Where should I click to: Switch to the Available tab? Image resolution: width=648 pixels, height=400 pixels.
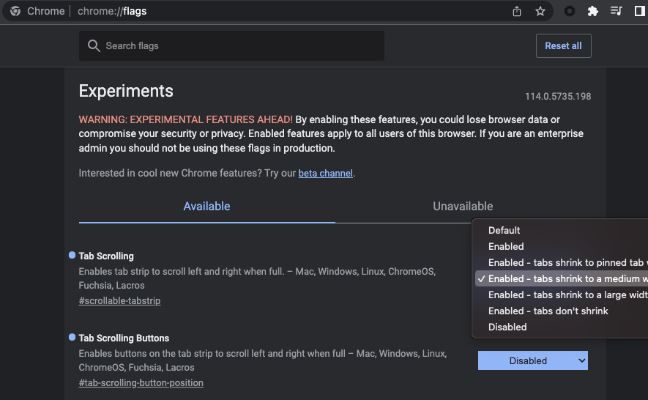[206, 207]
